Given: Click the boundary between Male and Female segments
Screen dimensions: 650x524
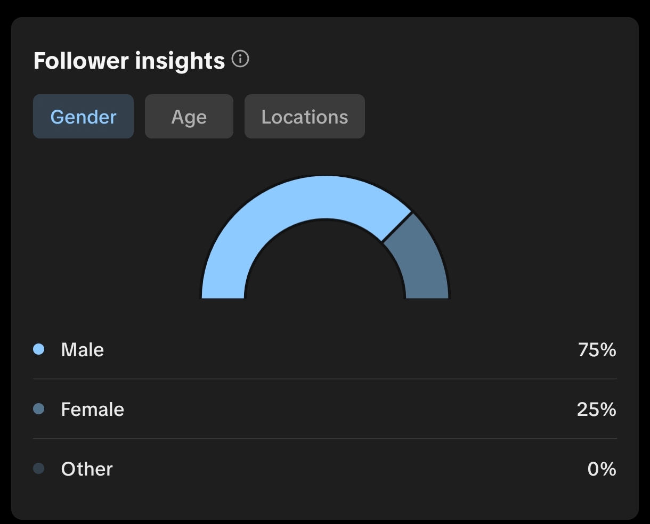Looking at the screenshot, I should 397,227.
